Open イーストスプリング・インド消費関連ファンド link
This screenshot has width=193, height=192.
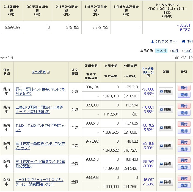[x=39, y=182]
